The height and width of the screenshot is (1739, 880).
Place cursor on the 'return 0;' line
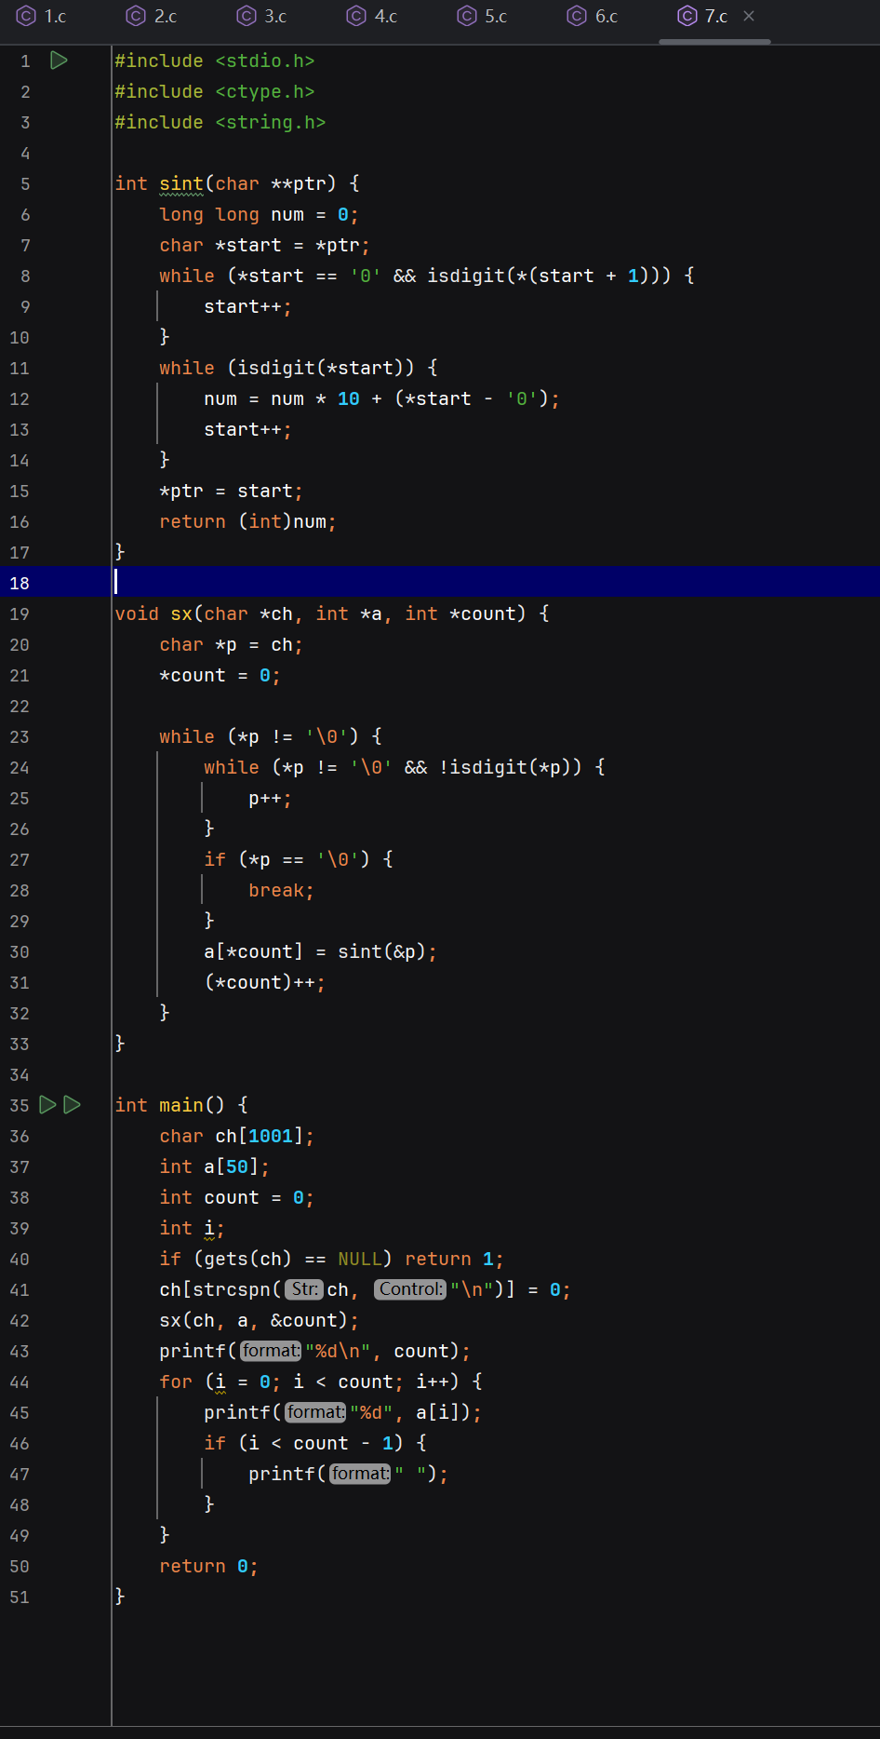208,1566
